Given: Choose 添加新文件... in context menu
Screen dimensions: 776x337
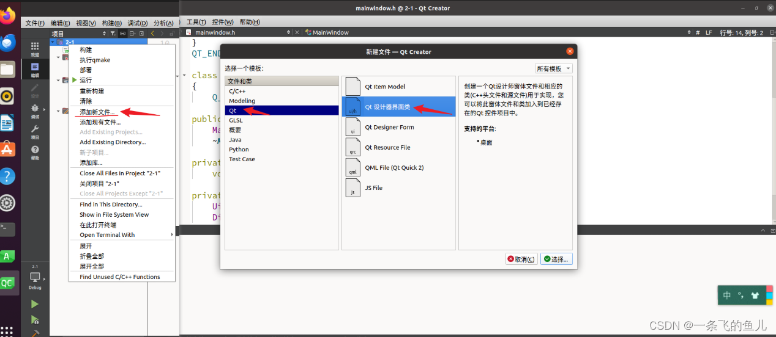Looking at the screenshot, I should coord(122,112).
